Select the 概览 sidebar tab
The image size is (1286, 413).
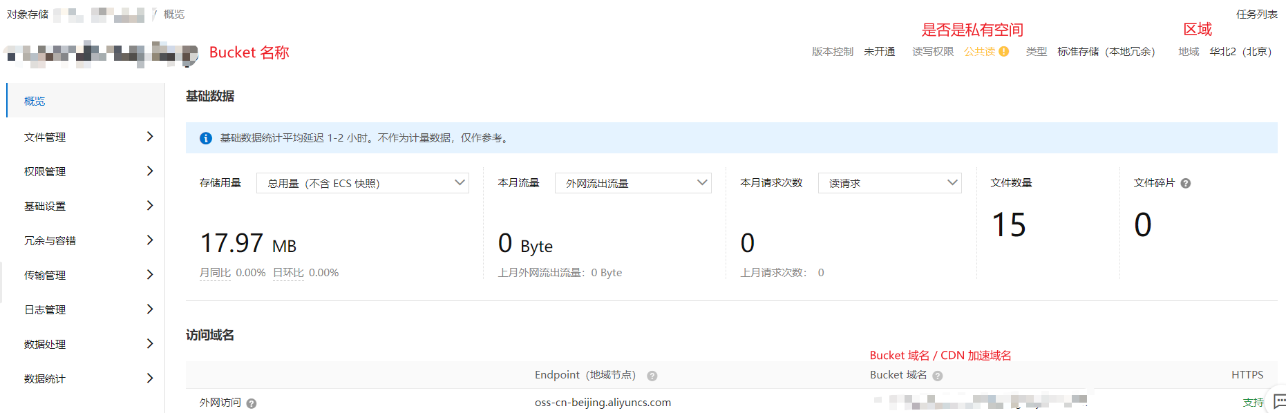[35, 101]
